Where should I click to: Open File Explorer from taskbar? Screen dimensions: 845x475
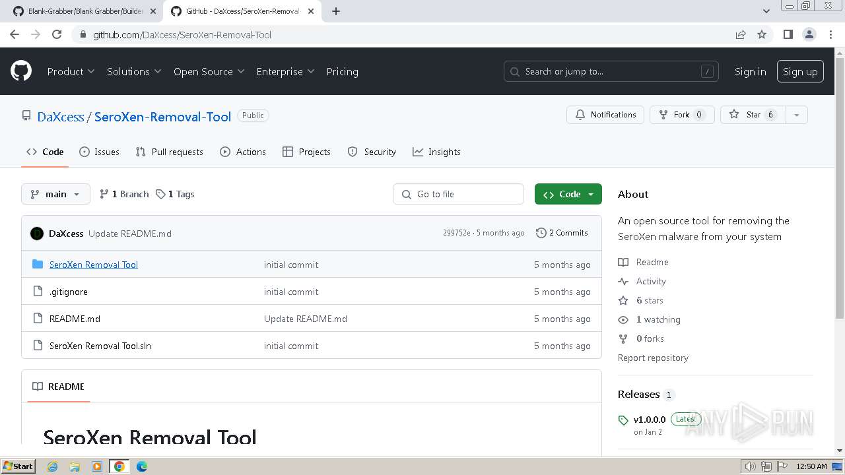pos(75,466)
